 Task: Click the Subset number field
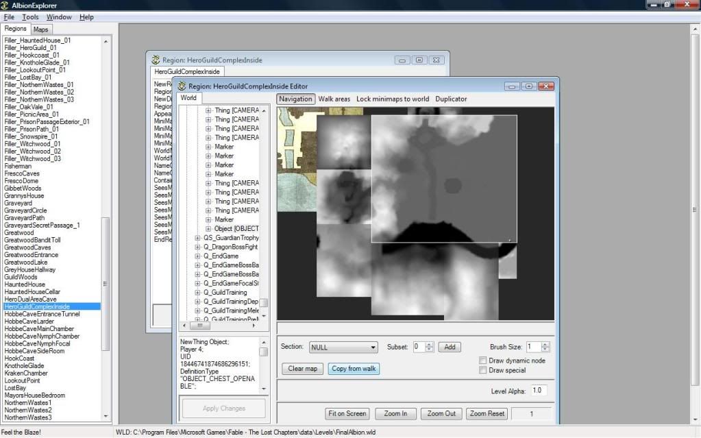[x=419, y=347]
